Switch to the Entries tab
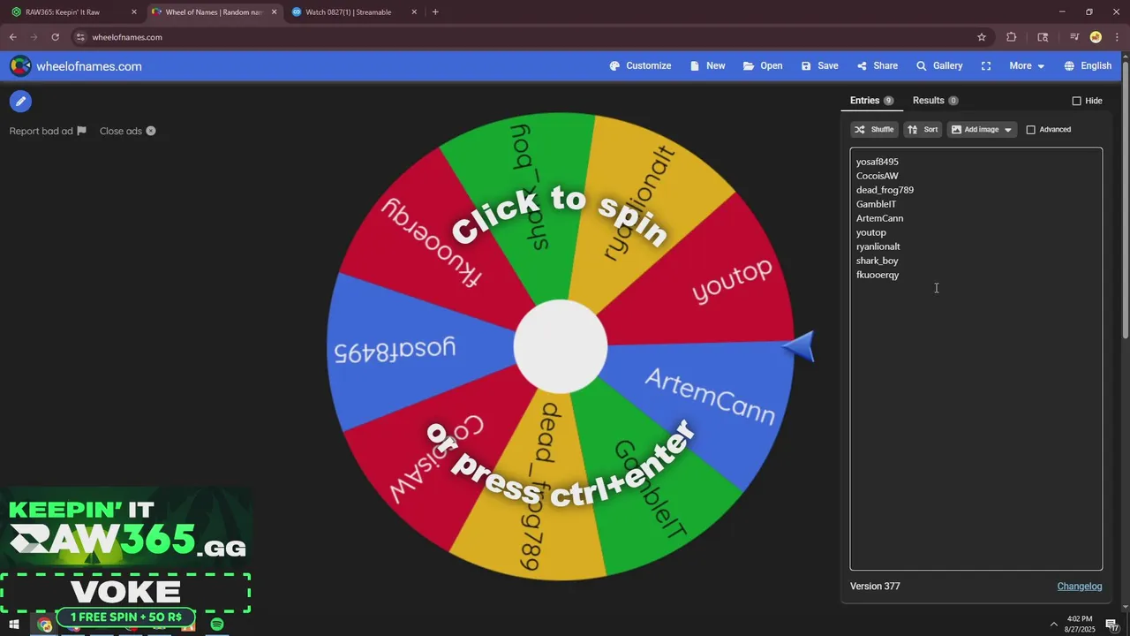 [x=872, y=101]
